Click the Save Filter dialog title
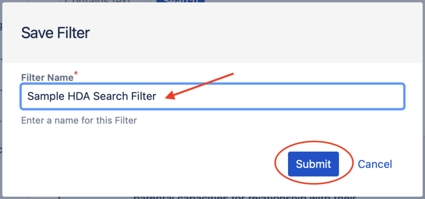 [56, 33]
